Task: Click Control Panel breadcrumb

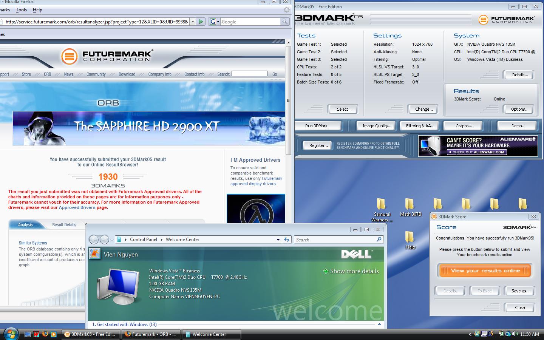Action: (x=144, y=240)
